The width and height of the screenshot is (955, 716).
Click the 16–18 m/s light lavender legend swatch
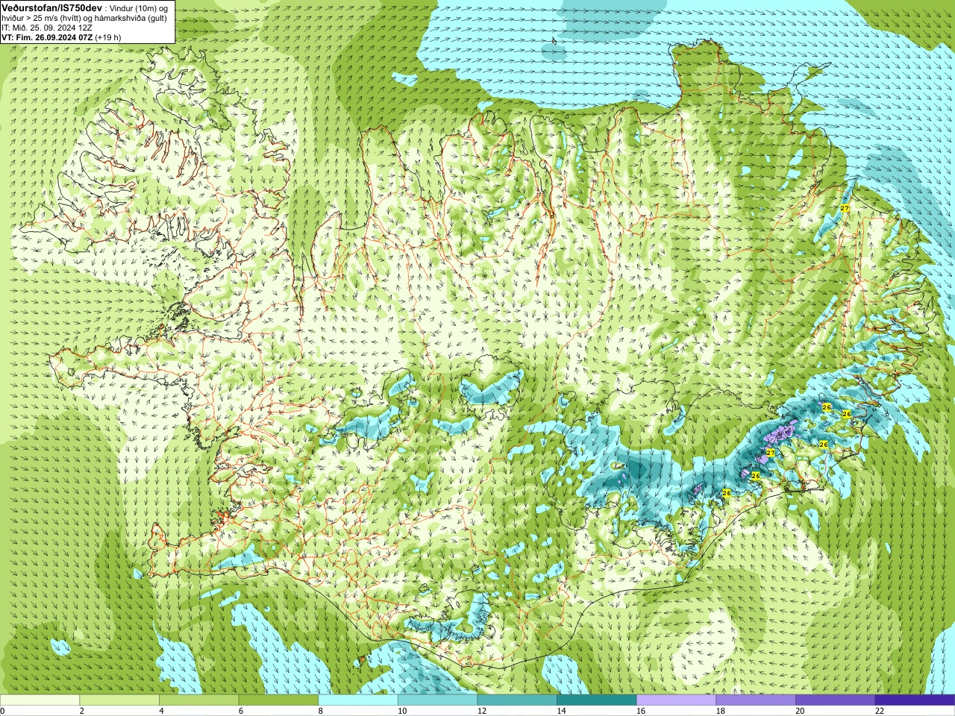coord(677,700)
